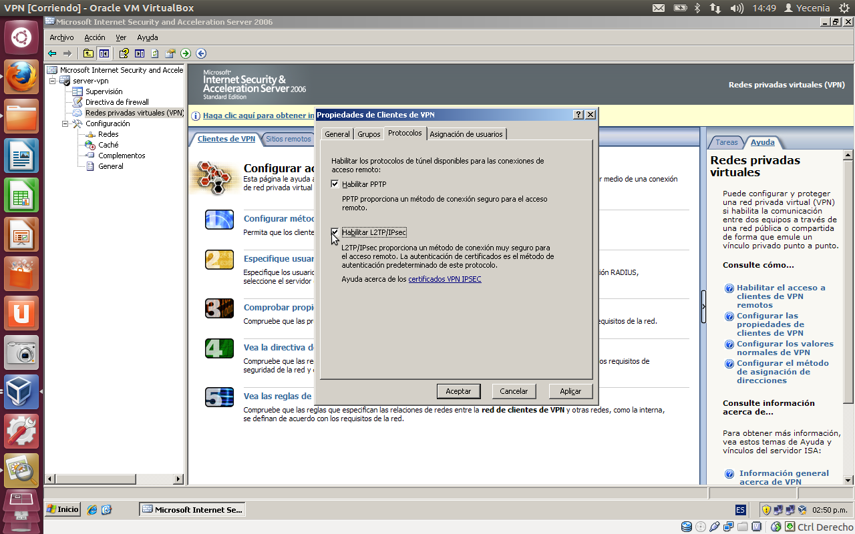The width and height of the screenshot is (855, 534).
Task: Switch to the Grupos tab
Action: 369,134
